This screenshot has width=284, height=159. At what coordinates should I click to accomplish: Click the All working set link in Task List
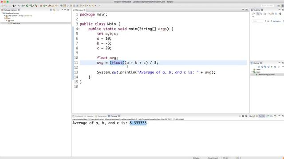pyautogui.click(x=268, y=21)
